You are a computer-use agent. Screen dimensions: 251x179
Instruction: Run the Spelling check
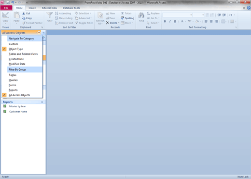pyautogui.click(x=127, y=18)
